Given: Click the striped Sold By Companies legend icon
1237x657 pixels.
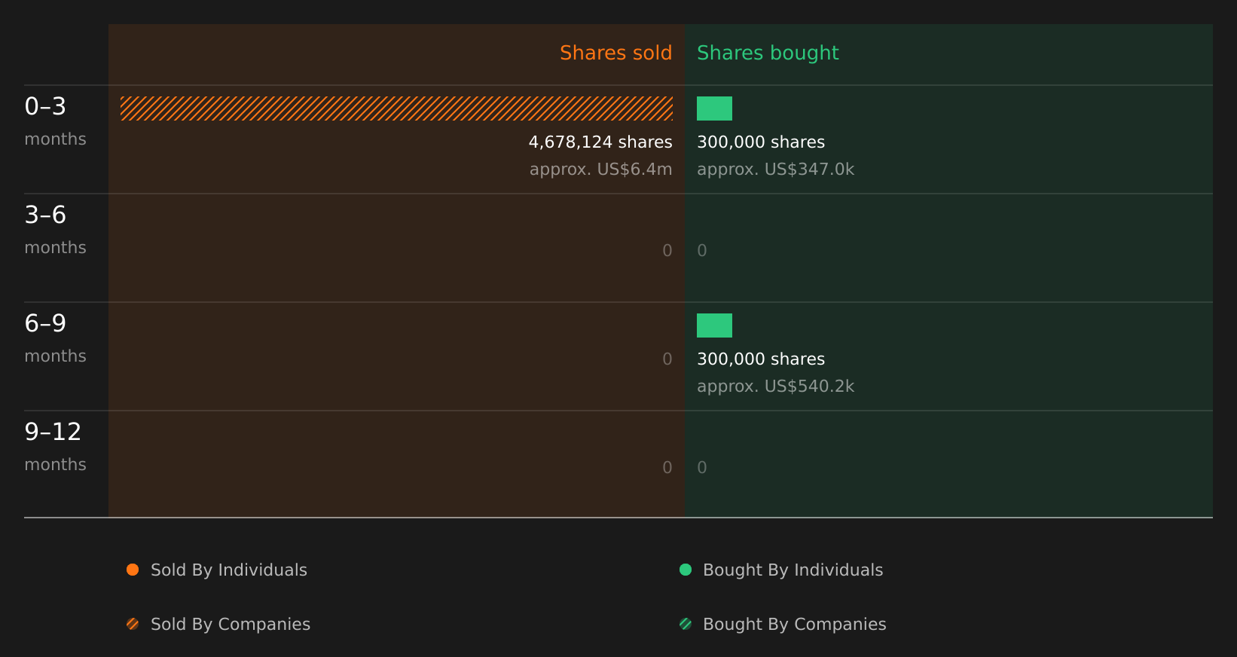Looking at the screenshot, I should click(133, 624).
